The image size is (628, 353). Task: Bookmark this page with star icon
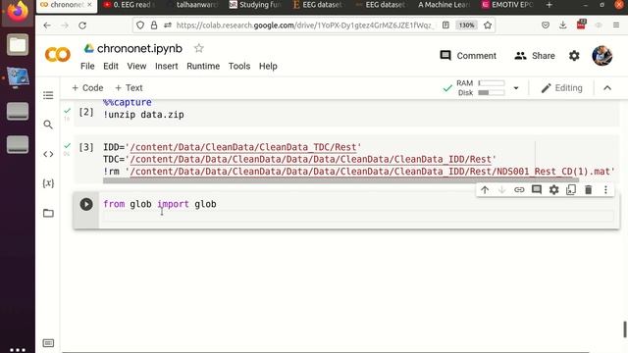(488, 25)
